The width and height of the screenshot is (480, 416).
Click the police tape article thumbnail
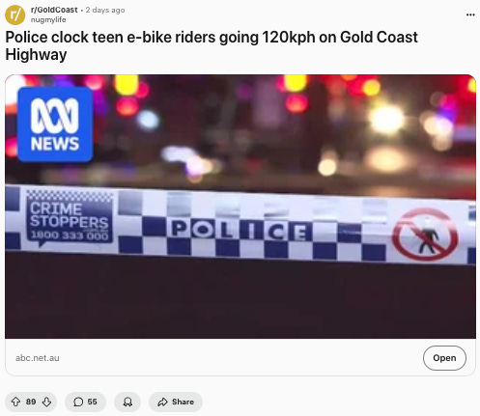(x=240, y=207)
